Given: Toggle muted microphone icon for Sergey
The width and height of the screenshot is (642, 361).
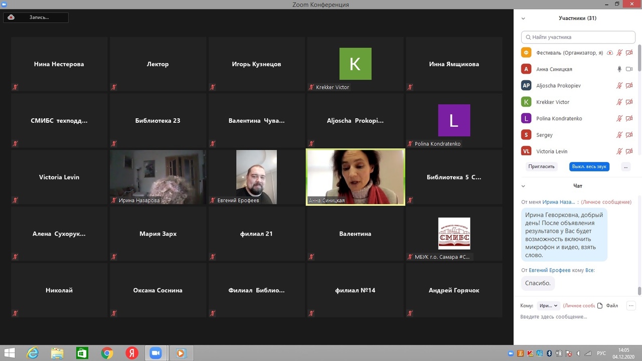Looking at the screenshot, I should 619,135.
